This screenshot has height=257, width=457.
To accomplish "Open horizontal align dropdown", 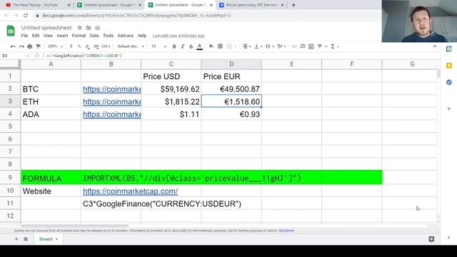I will click(246, 46).
